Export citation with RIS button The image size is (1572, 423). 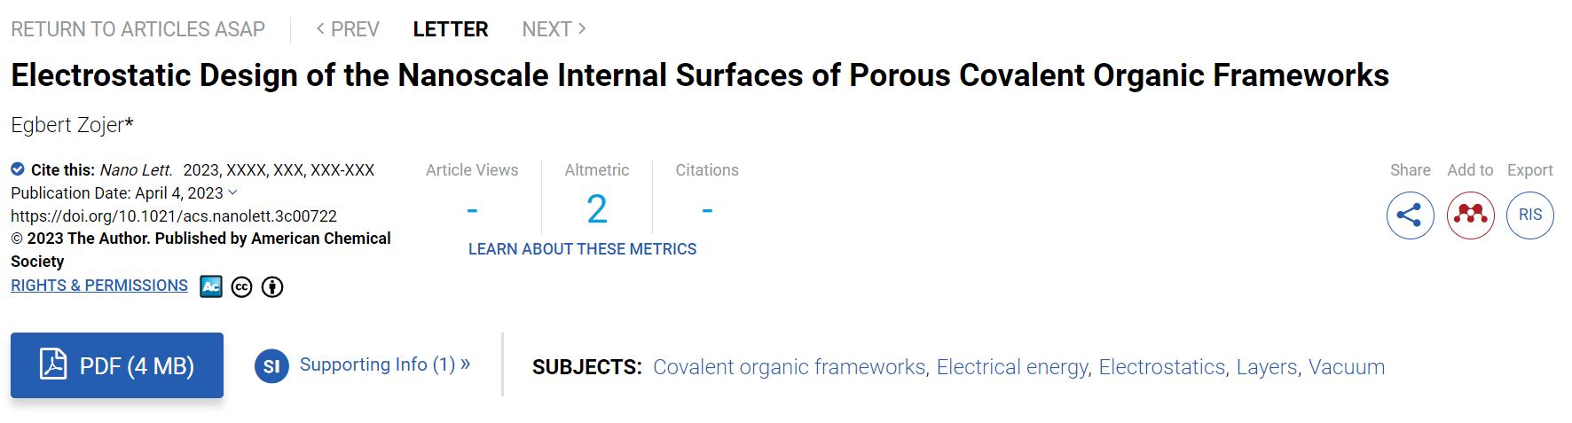(1530, 215)
